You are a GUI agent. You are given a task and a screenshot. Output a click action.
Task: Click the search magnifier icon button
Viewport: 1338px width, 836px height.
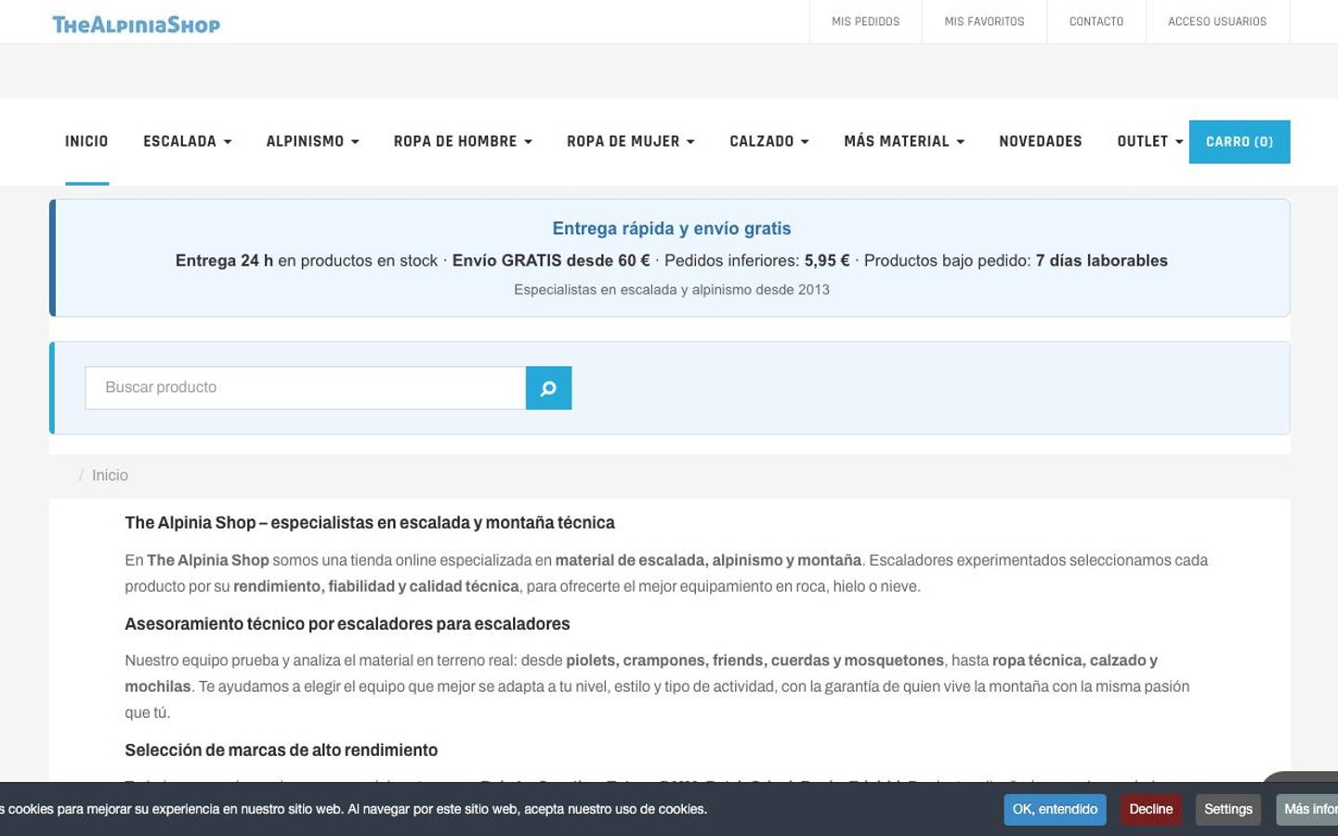point(548,388)
